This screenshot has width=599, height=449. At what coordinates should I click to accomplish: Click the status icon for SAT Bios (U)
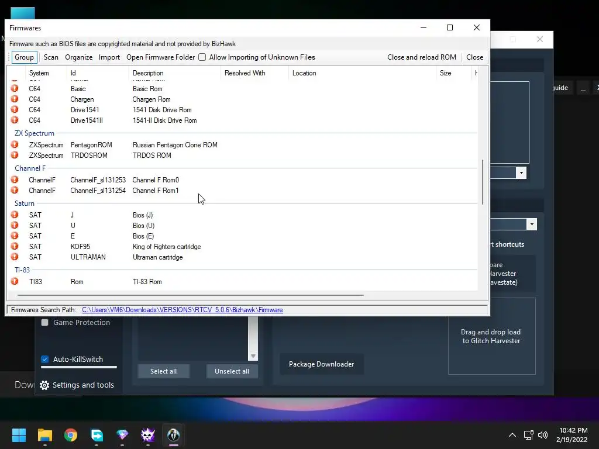tap(15, 225)
